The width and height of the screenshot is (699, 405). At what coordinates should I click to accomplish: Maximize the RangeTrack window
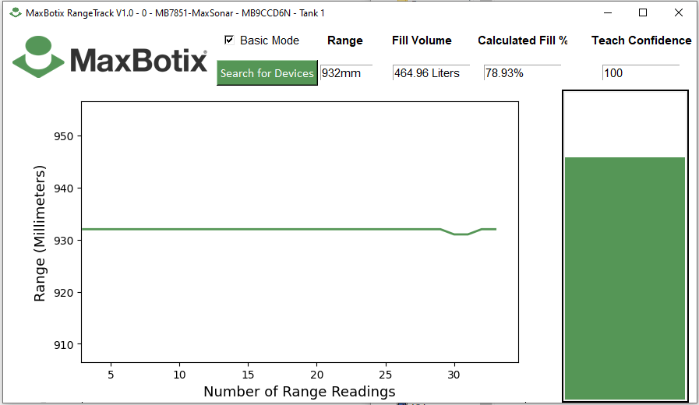point(643,12)
